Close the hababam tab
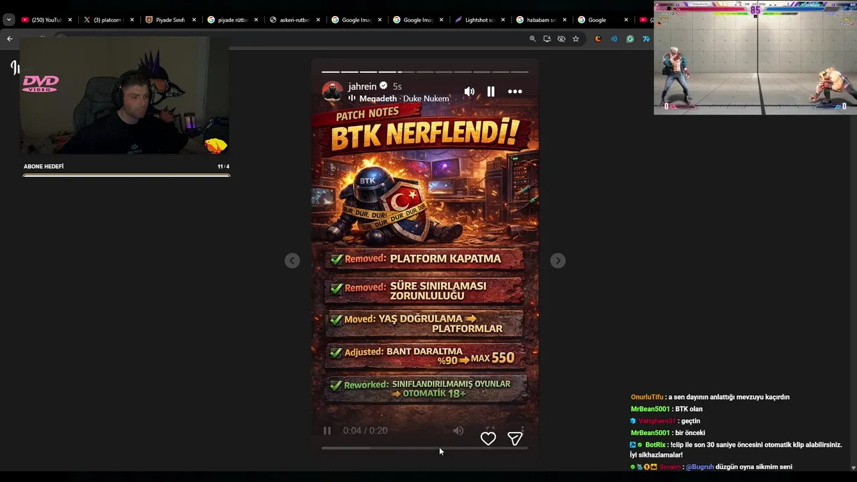The height and width of the screenshot is (482, 857). (x=564, y=20)
